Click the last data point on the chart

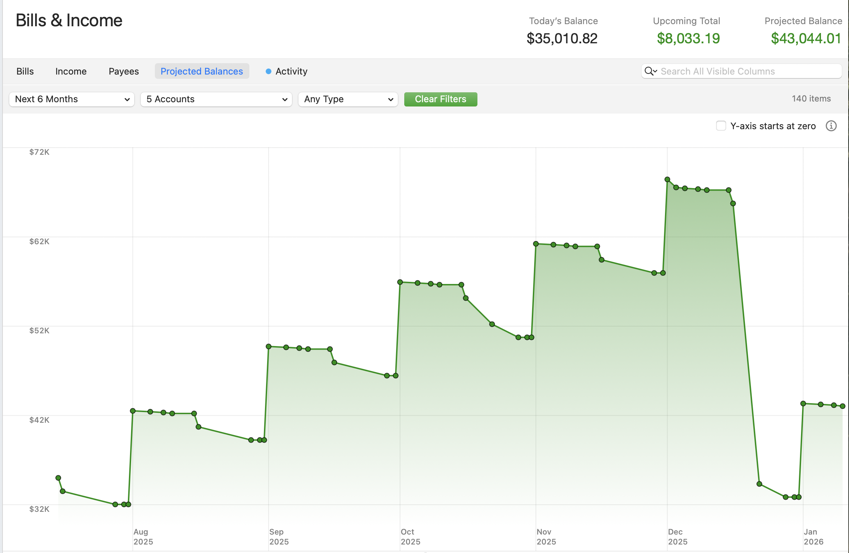click(x=843, y=406)
